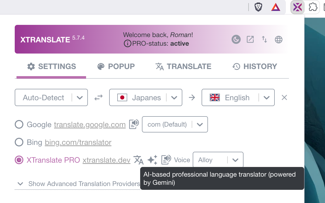Visit the translate.google.com link

90,124
